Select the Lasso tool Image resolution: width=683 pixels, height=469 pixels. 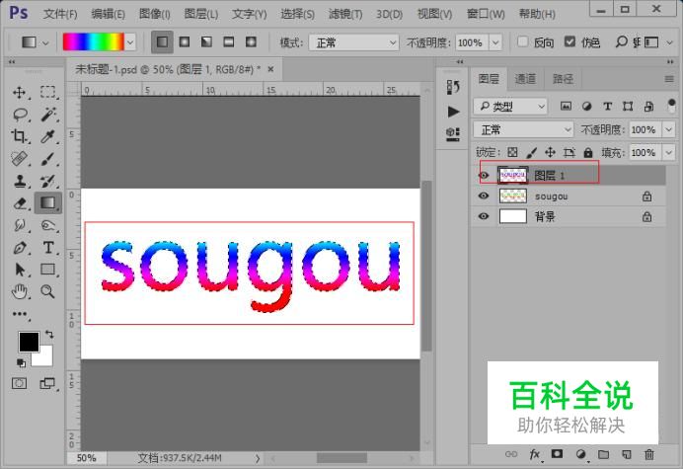pos(20,115)
